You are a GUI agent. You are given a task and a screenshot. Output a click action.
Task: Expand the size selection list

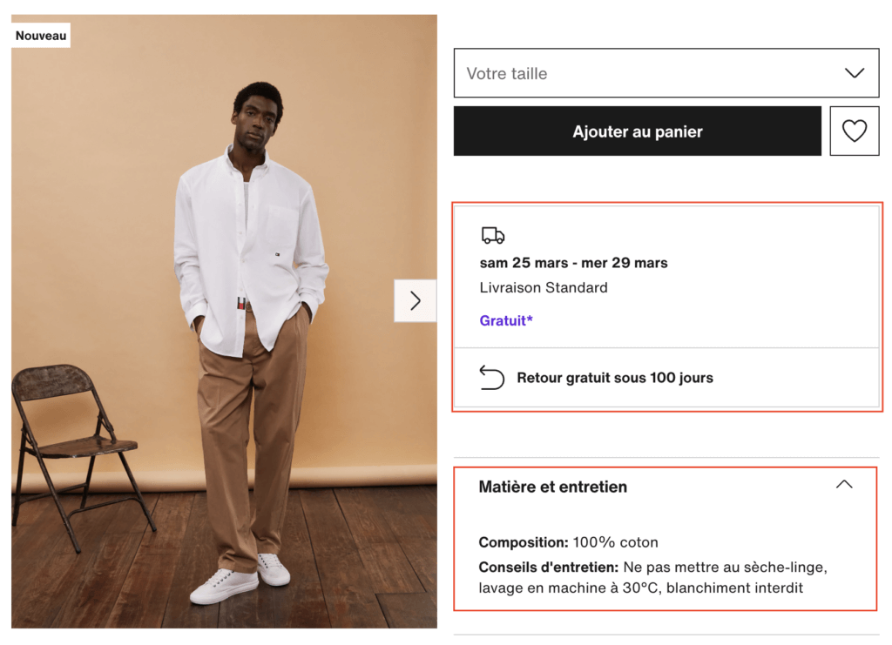point(666,73)
